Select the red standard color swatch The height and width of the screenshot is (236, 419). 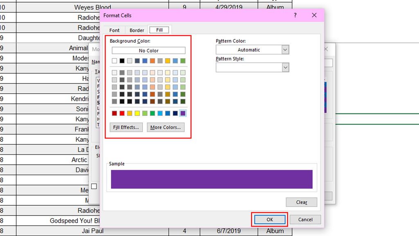(x=122, y=112)
